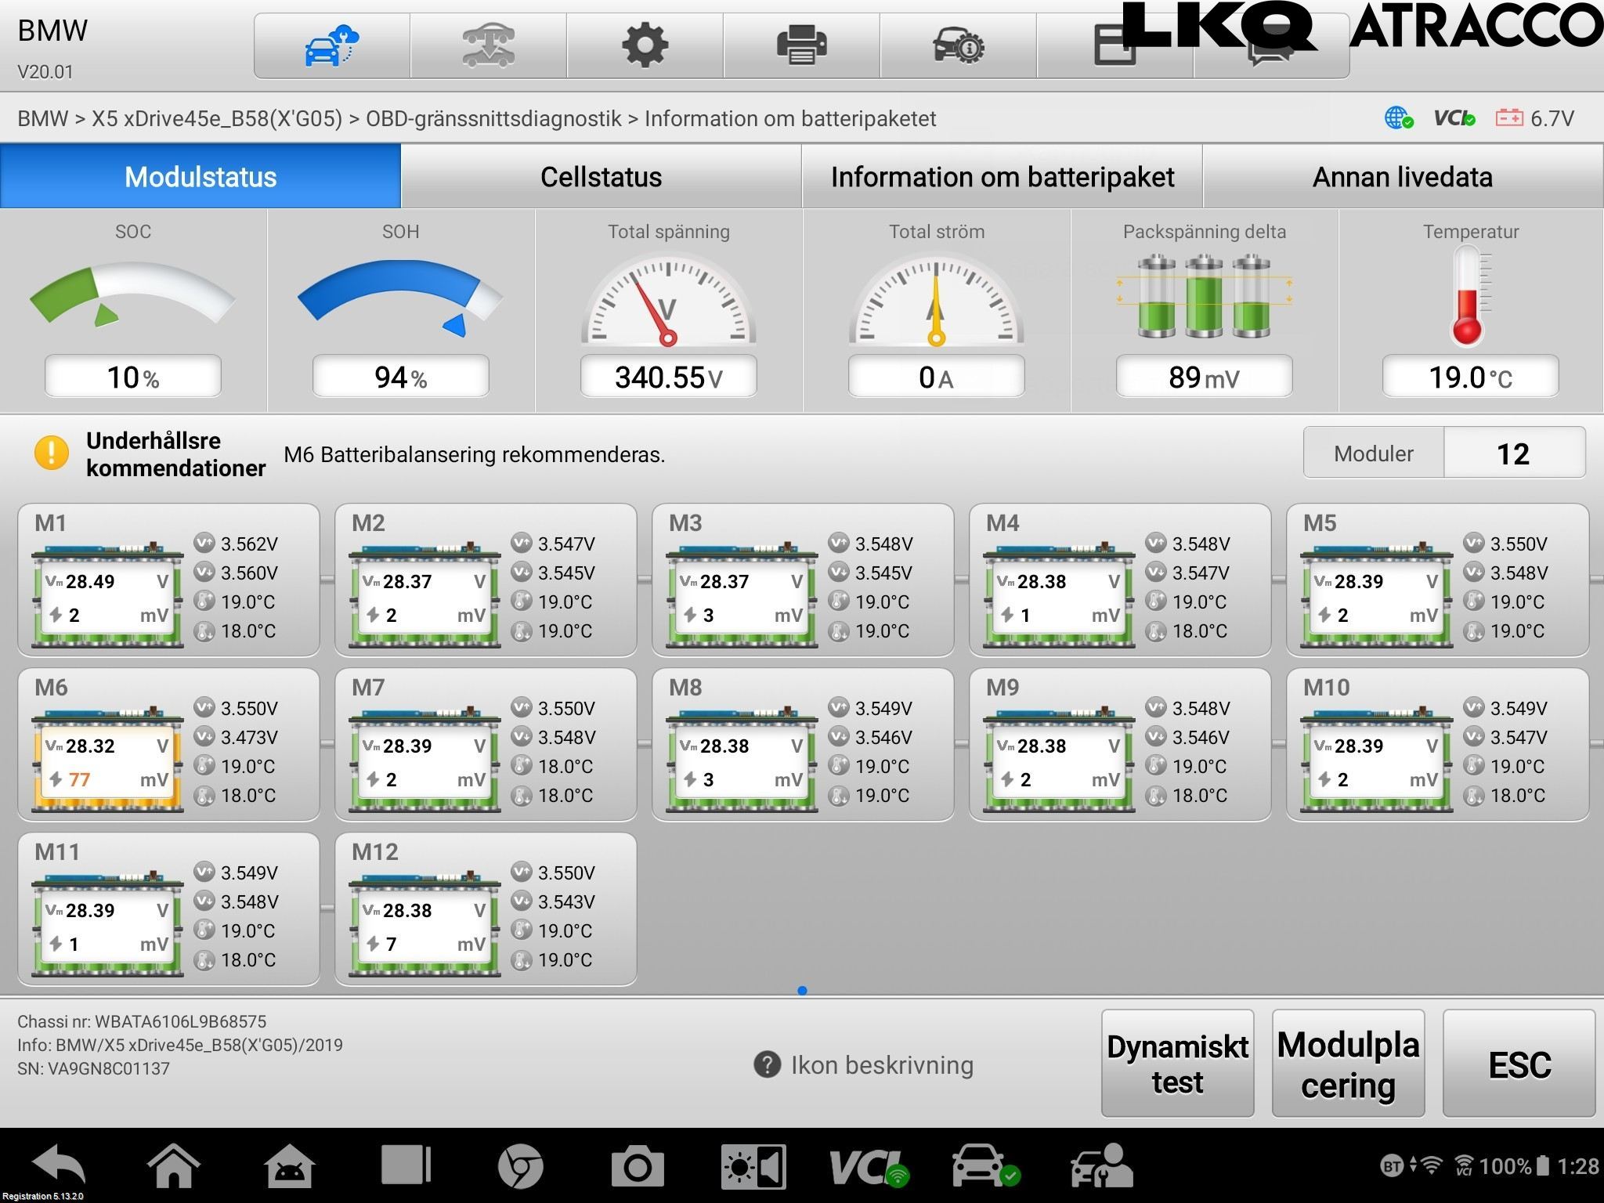1604x1203 pixels.
Task: Tap the tablet battery 100% indicator
Action: (x=1513, y=1166)
